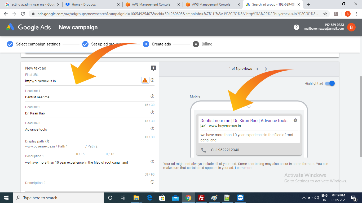Click '1 of 3 previews' text

click(x=240, y=69)
